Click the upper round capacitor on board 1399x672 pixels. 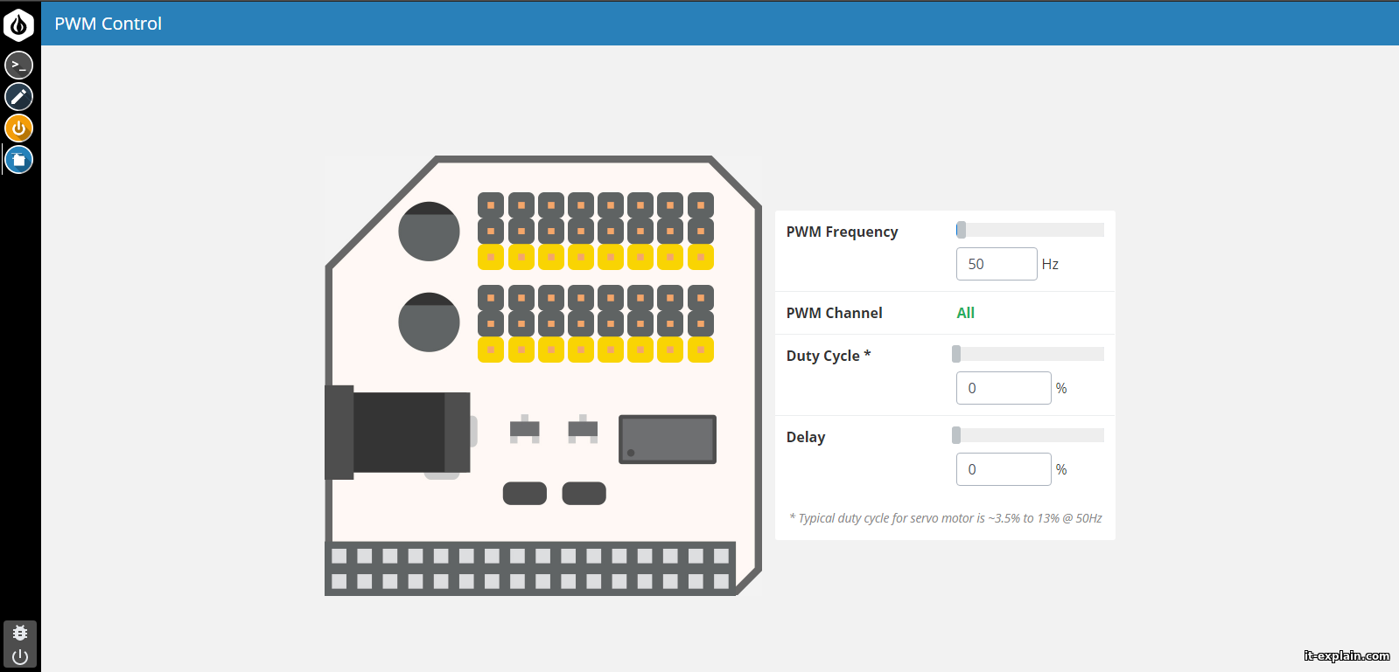[x=429, y=232]
